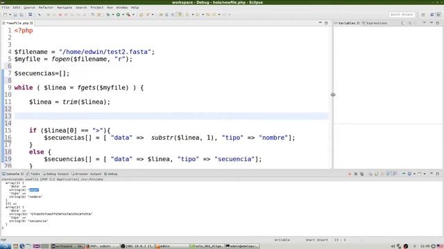
Task: Click the Search flashlight toolbar icon
Action: 148,15
